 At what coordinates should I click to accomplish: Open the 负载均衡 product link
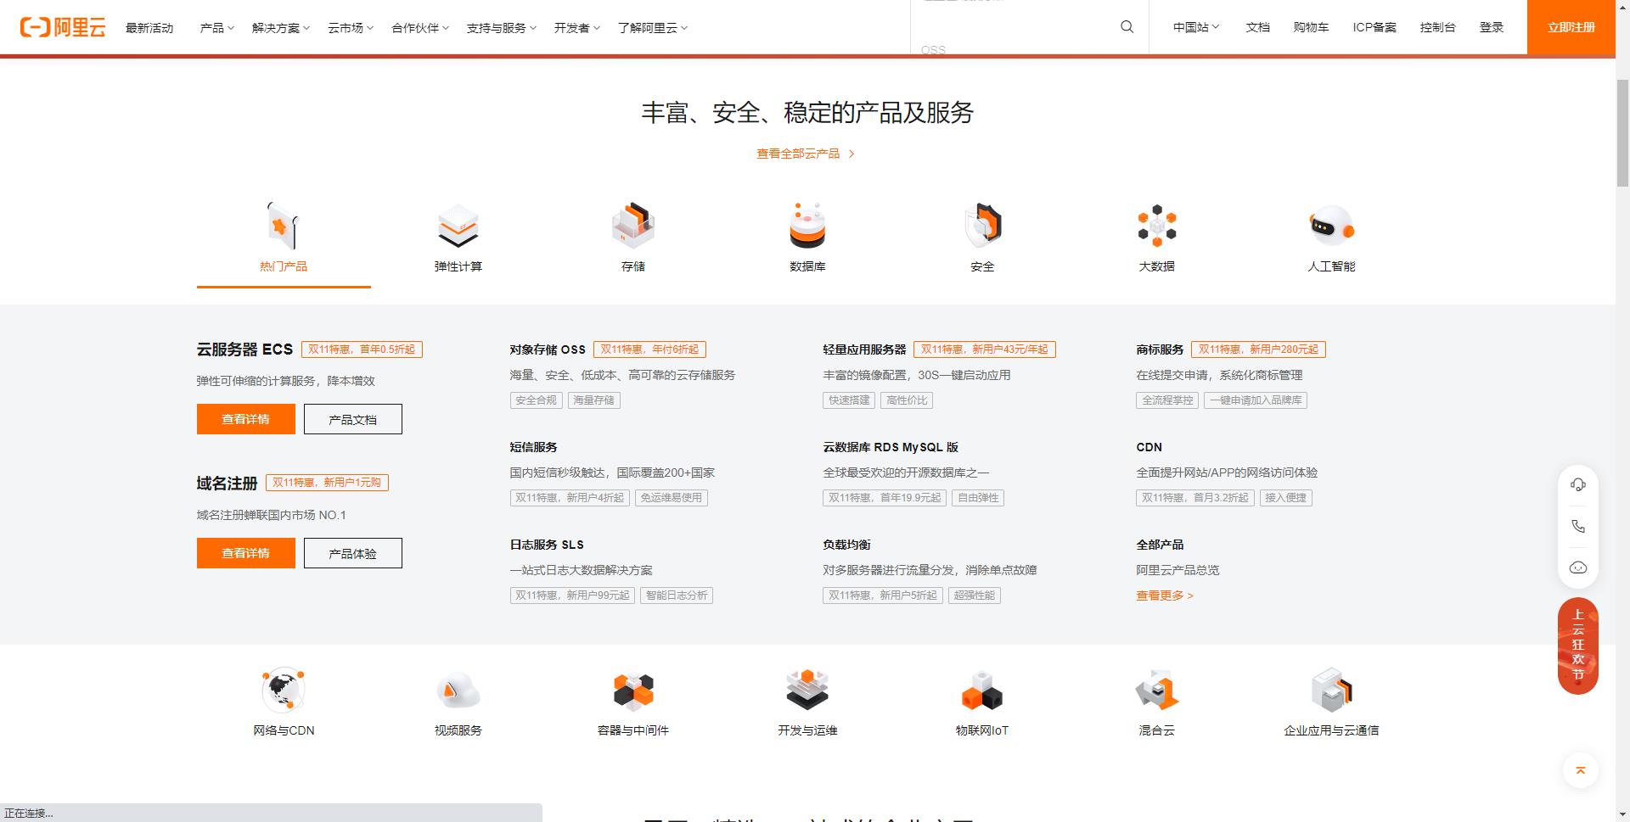click(846, 545)
